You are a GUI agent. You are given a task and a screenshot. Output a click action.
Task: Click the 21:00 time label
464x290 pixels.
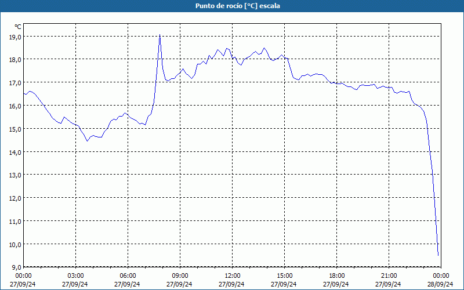389,276
